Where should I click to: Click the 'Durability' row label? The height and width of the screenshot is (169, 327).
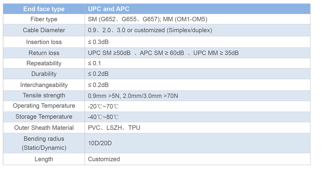(44, 74)
